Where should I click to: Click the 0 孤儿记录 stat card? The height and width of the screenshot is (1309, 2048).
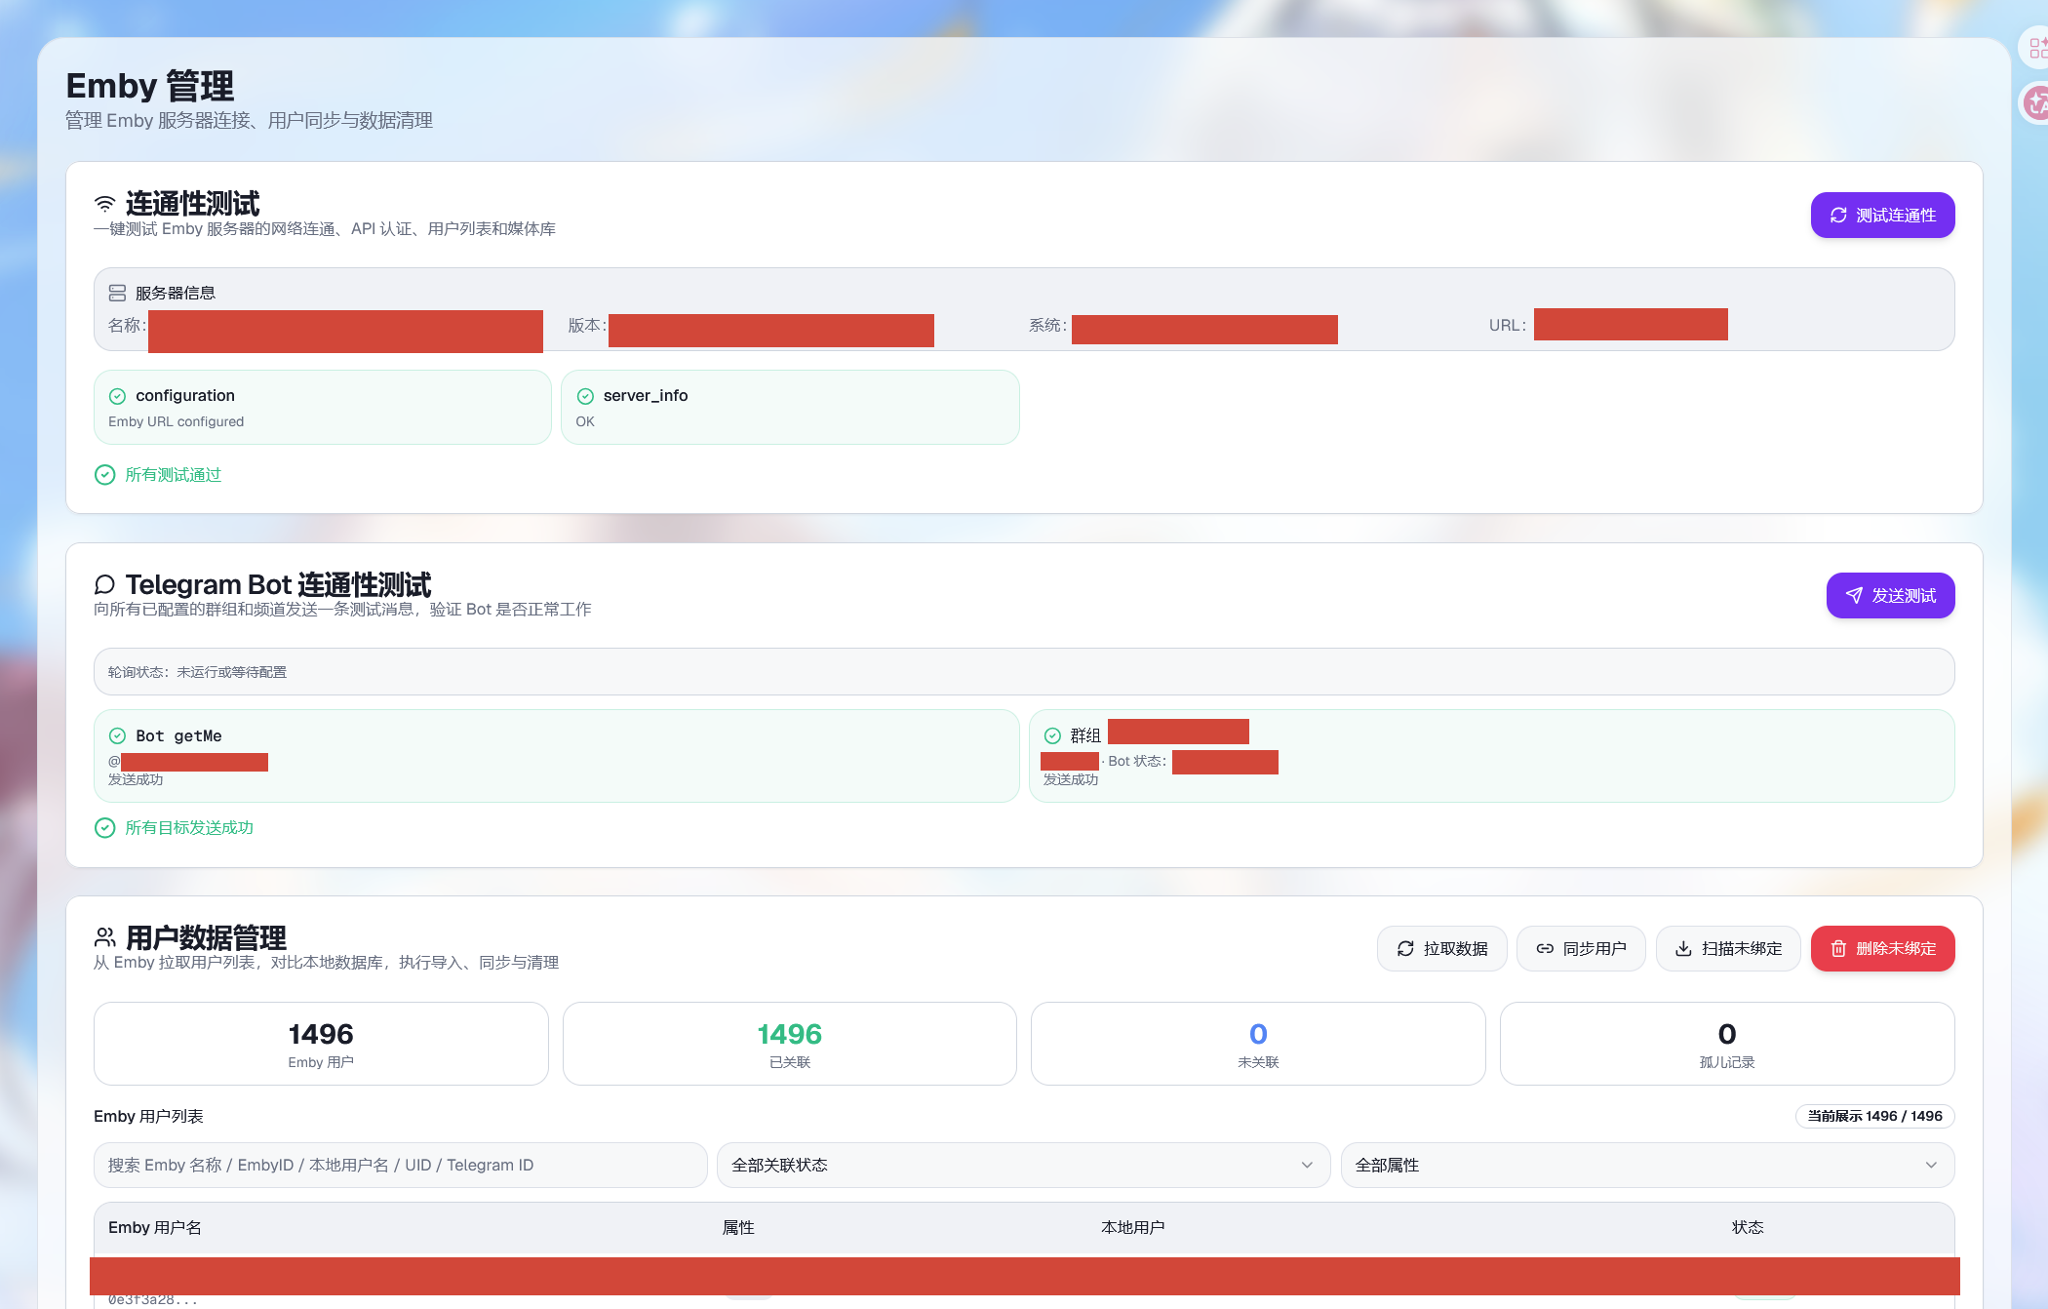[1727, 1044]
